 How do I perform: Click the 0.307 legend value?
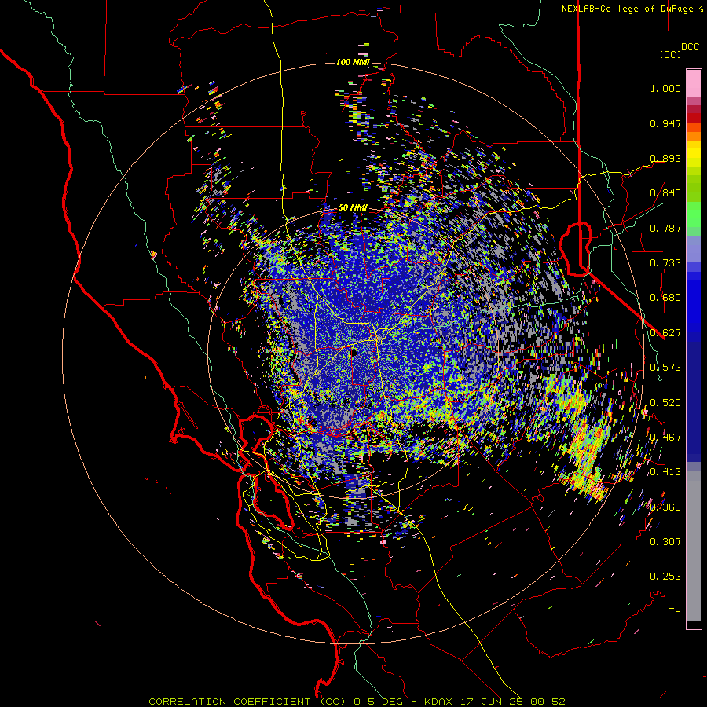(x=665, y=541)
